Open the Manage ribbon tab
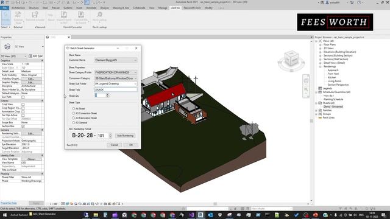 163,8
